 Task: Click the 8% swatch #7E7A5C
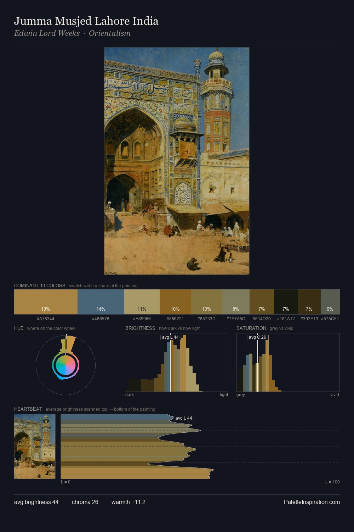point(236,302)
